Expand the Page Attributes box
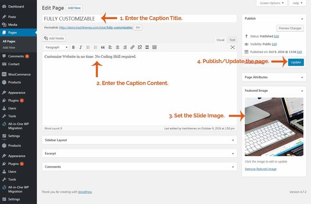 tap(274, 77)
